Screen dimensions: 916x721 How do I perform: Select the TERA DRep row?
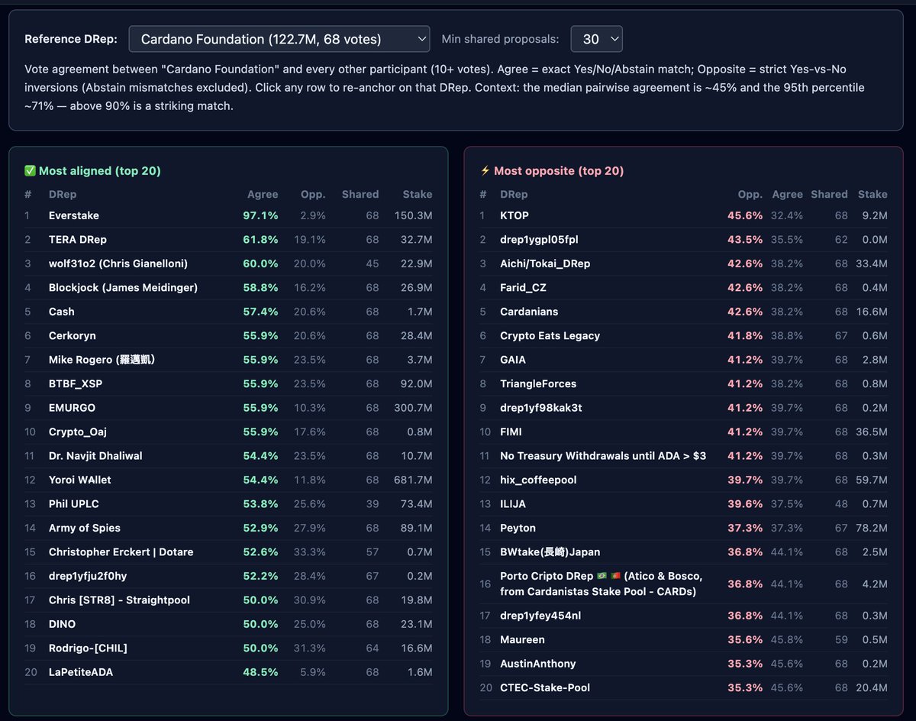coord(228,240)
